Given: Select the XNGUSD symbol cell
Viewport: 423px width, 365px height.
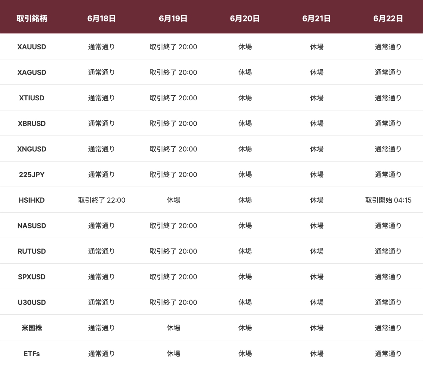Looking at the screenshot, I should [x=32, y=149].
